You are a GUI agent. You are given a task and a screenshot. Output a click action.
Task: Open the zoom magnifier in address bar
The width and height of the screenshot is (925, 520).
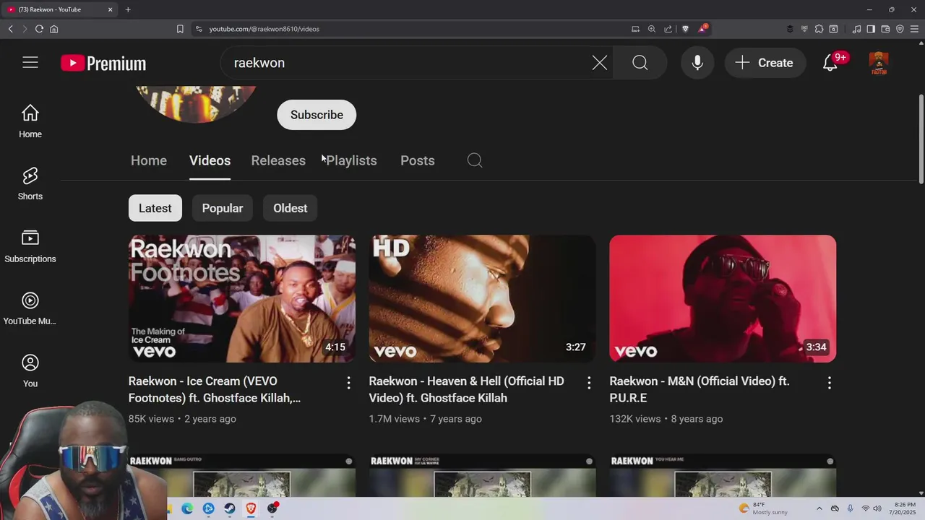(x=652, y=29)
